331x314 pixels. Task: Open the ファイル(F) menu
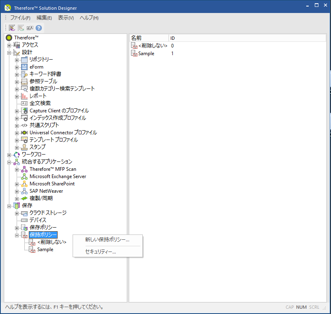[x=20, y=18]
